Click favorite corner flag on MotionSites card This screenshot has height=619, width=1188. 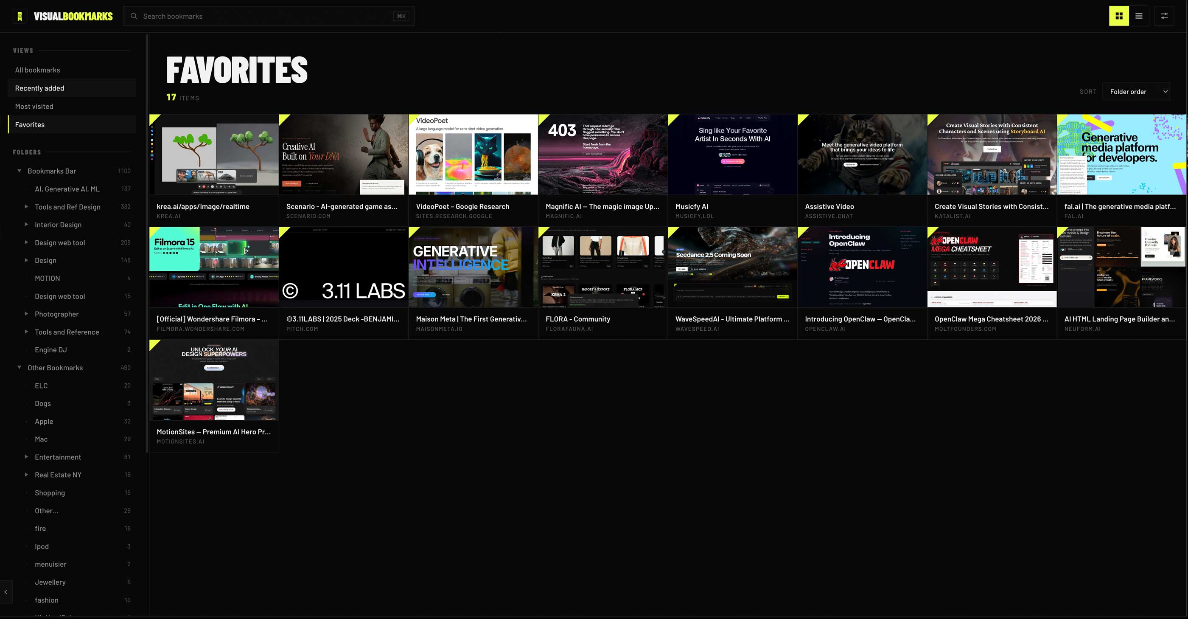click(153, 343)
